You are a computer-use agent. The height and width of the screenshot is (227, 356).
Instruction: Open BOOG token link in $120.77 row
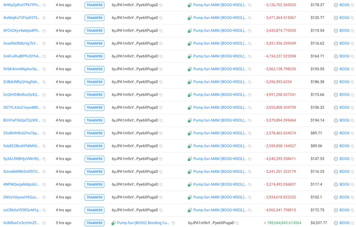[x=344, y=18]
